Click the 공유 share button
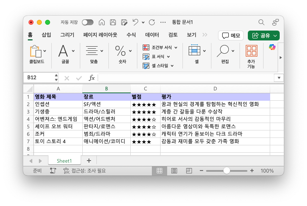 264,36
